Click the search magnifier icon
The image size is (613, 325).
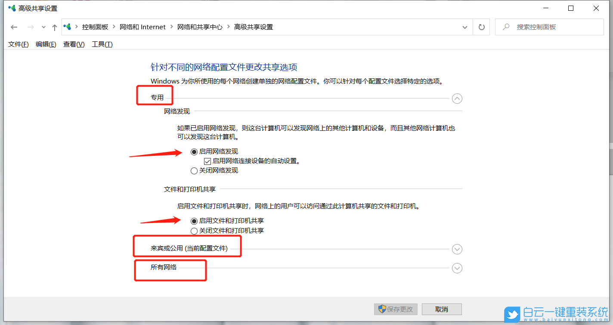click(x=506, y=26)
